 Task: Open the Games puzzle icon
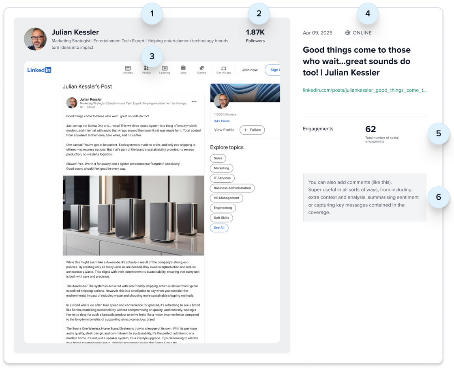201,69
